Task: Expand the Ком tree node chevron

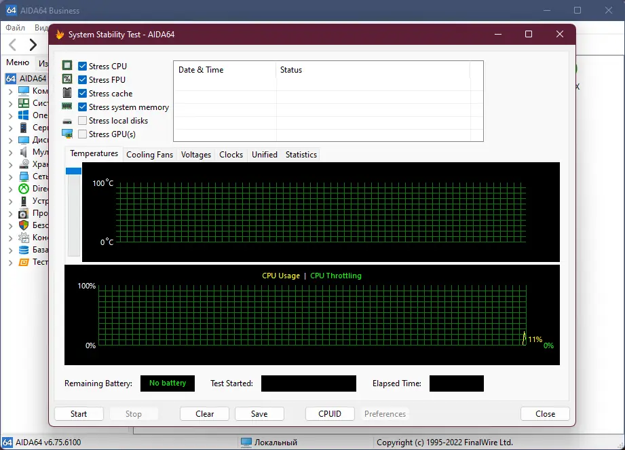Action: (x=10, y=91)
